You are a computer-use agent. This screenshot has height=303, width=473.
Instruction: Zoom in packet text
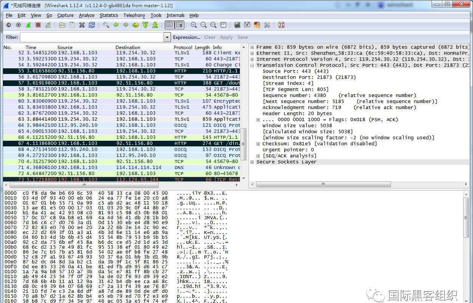[x=194, y=25]
